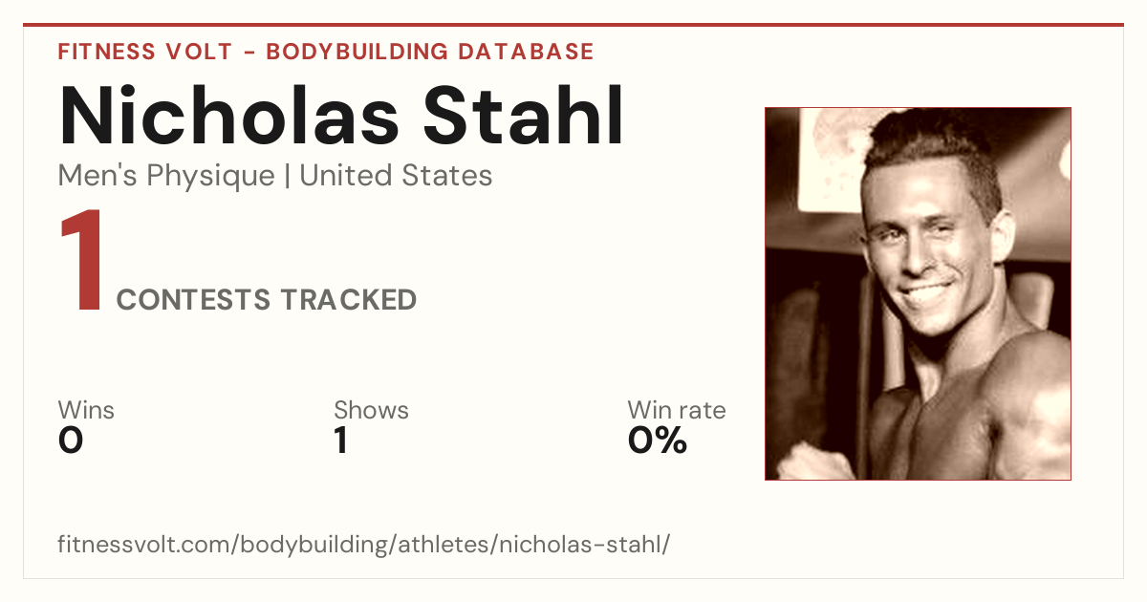This screenshot has width=1147, height=602.
Task: Click the Shows label
Action: pyautogui.click(x=371, y=410)
